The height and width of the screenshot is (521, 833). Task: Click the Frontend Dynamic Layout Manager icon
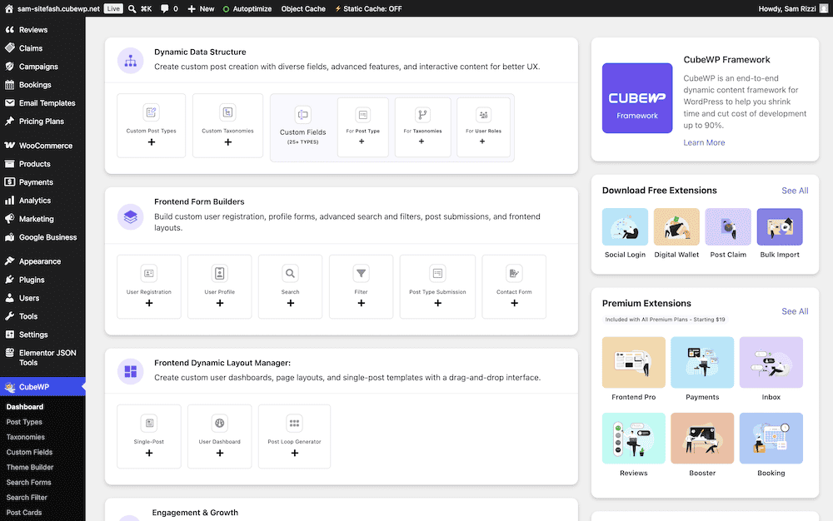(130, 371)
